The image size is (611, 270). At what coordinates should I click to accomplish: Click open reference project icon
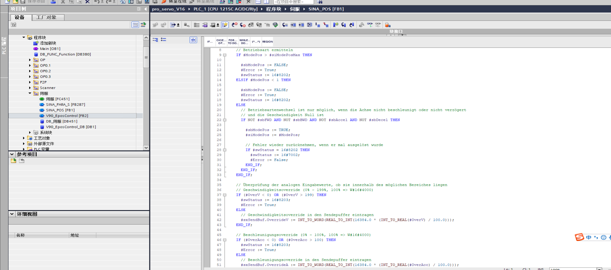click(x=14, y=161)
